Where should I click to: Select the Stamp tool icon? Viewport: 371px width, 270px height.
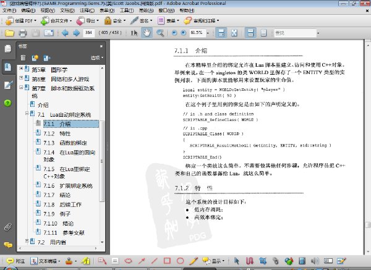pyautogui.click(x=69, y=261)
